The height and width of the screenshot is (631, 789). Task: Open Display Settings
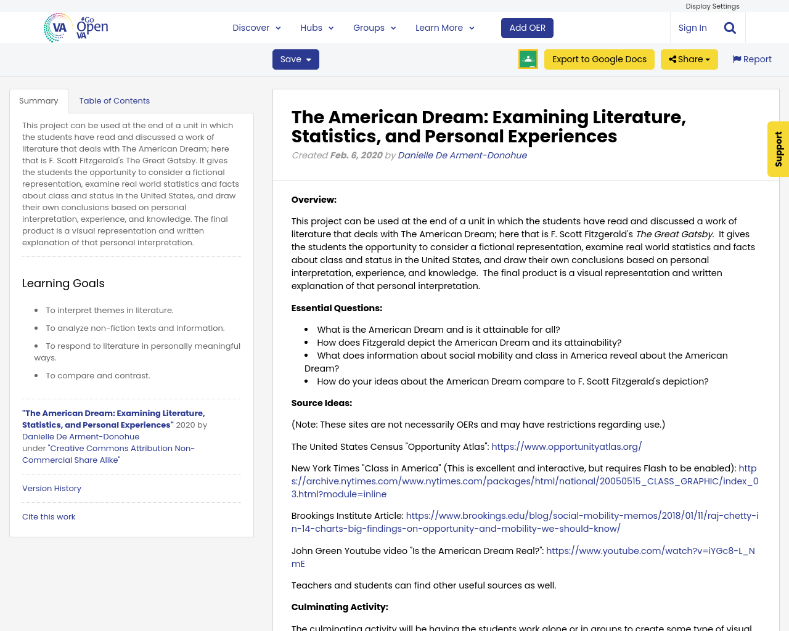click(713, 6)
